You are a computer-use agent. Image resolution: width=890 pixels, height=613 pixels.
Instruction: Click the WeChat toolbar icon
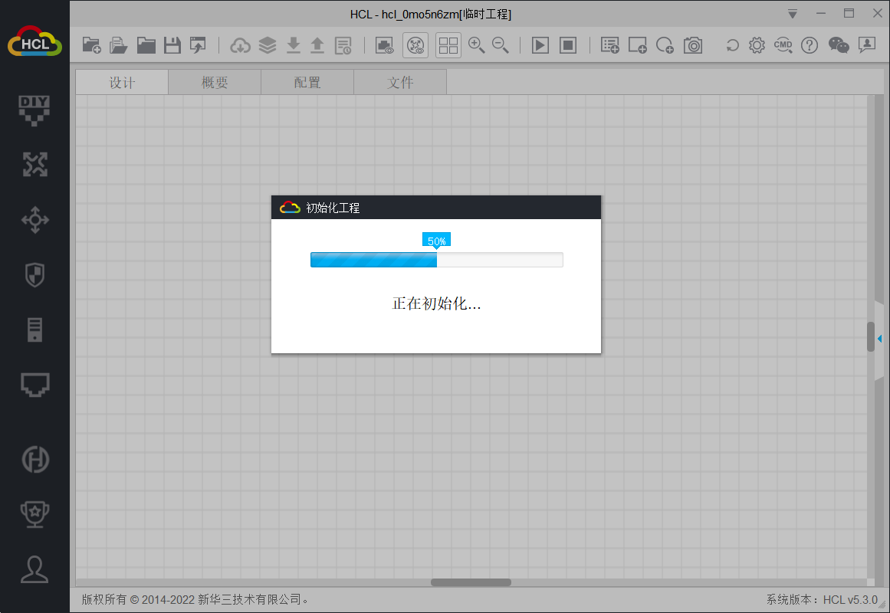coord(839,45)
